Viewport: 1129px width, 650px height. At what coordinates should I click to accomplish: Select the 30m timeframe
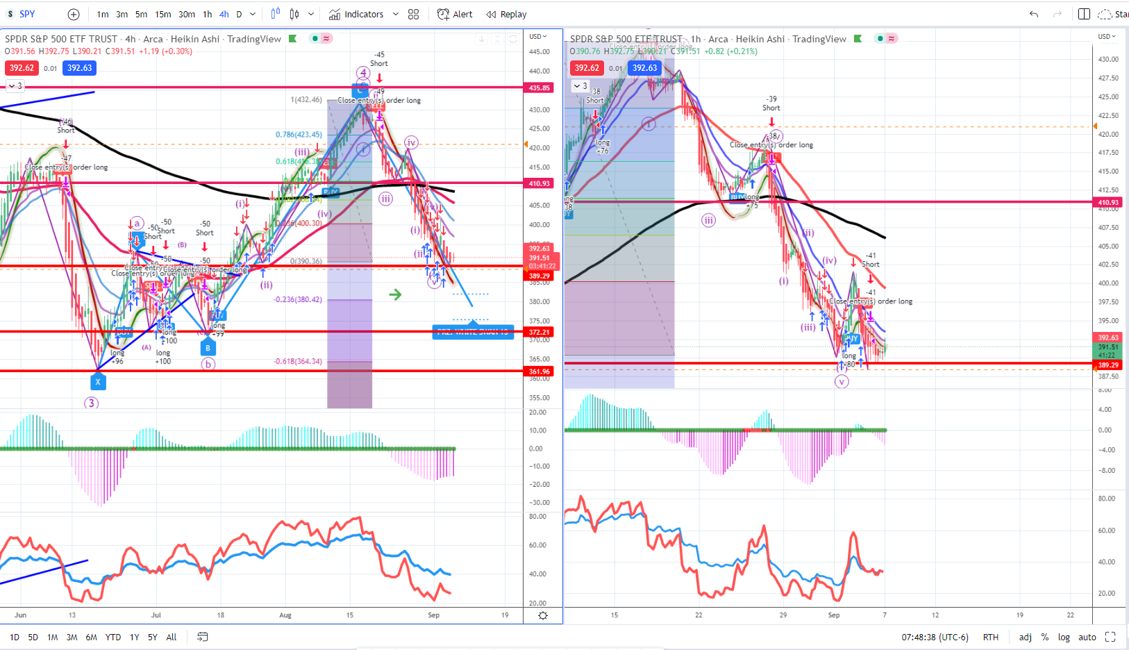(187, 14)
